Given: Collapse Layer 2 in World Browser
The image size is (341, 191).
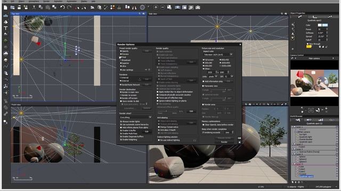Looking at the screenshot, I should 293,144.
